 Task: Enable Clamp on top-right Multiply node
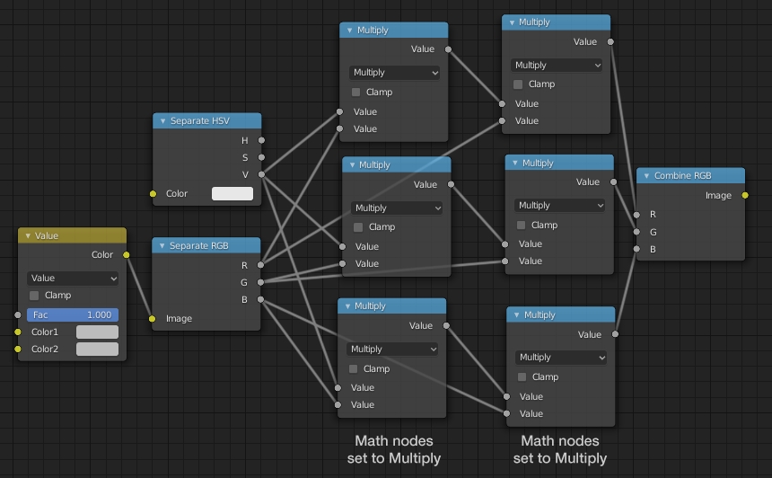point(518,84)
